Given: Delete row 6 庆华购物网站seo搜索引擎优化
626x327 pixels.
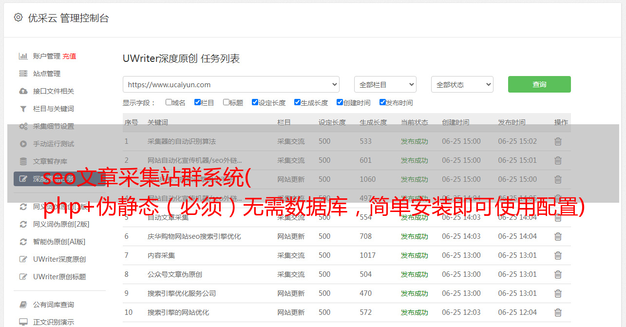Looking at the screenshot, I should pyautogui.click(x=558, y=236).
